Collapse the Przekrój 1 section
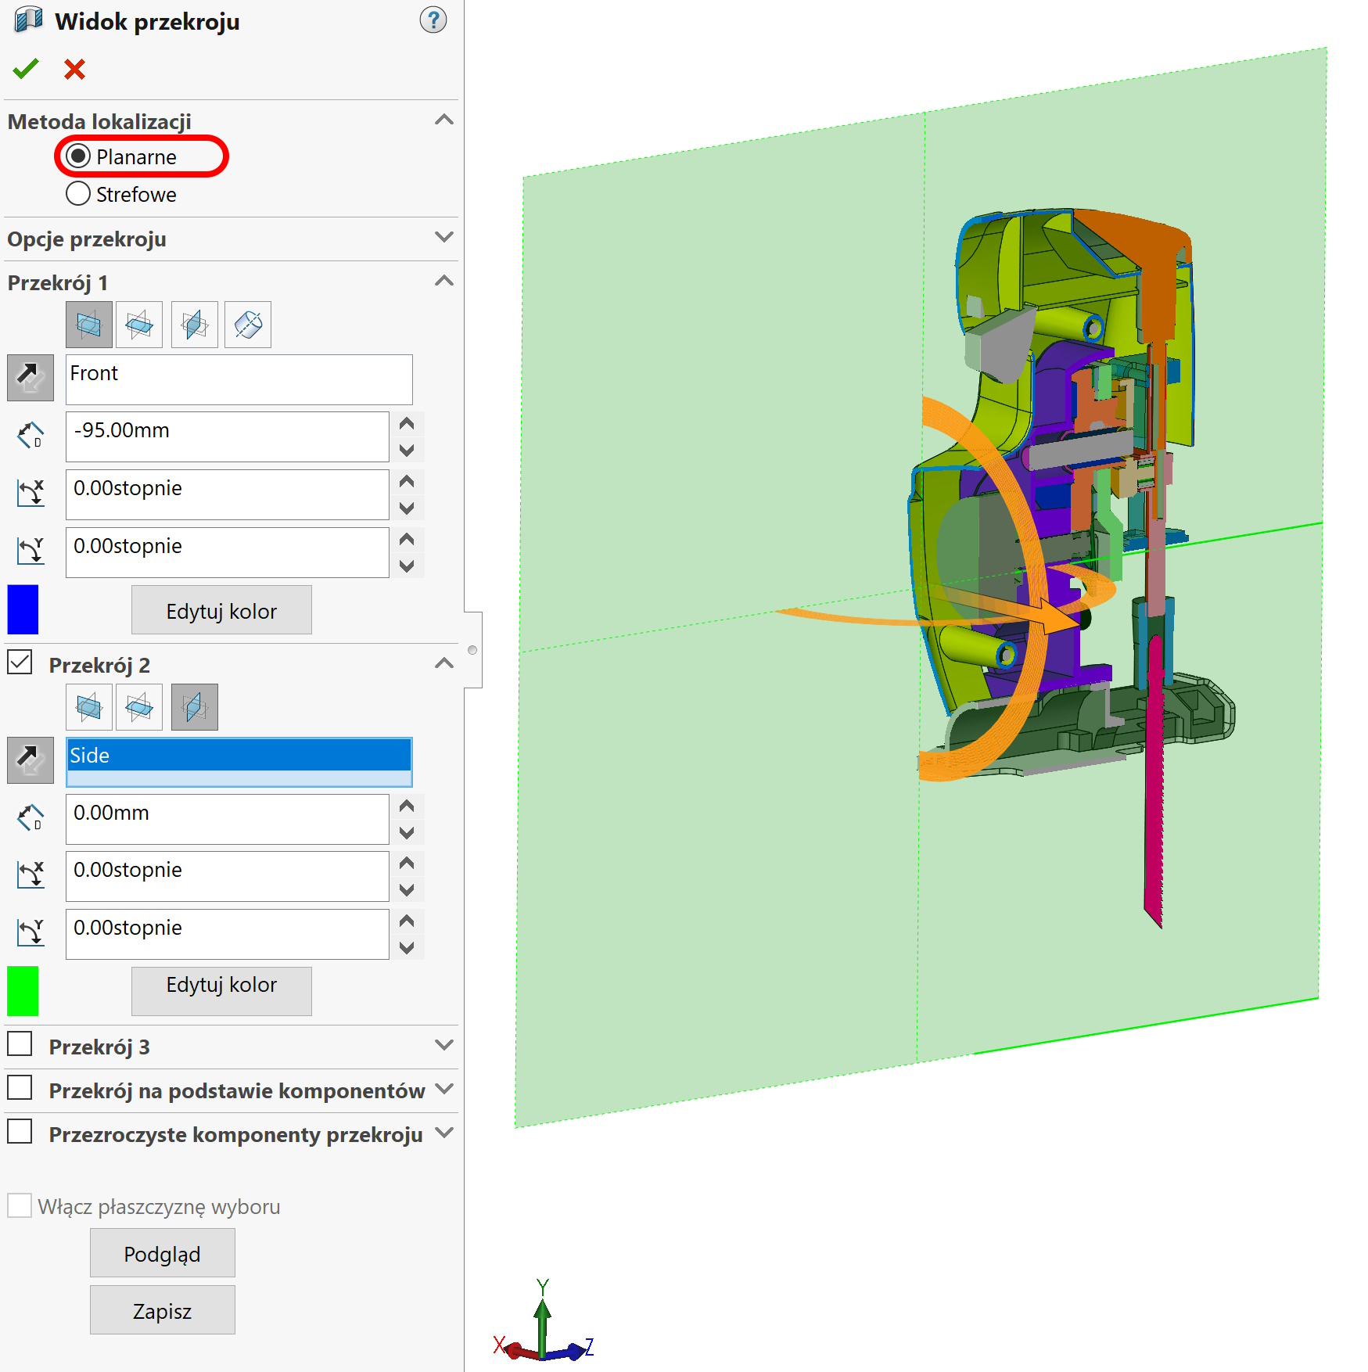1368x1372 pixels. [x=444, y=281]
